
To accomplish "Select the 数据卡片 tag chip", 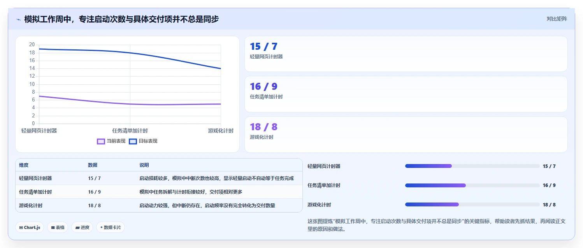I will tap(111, 227).
